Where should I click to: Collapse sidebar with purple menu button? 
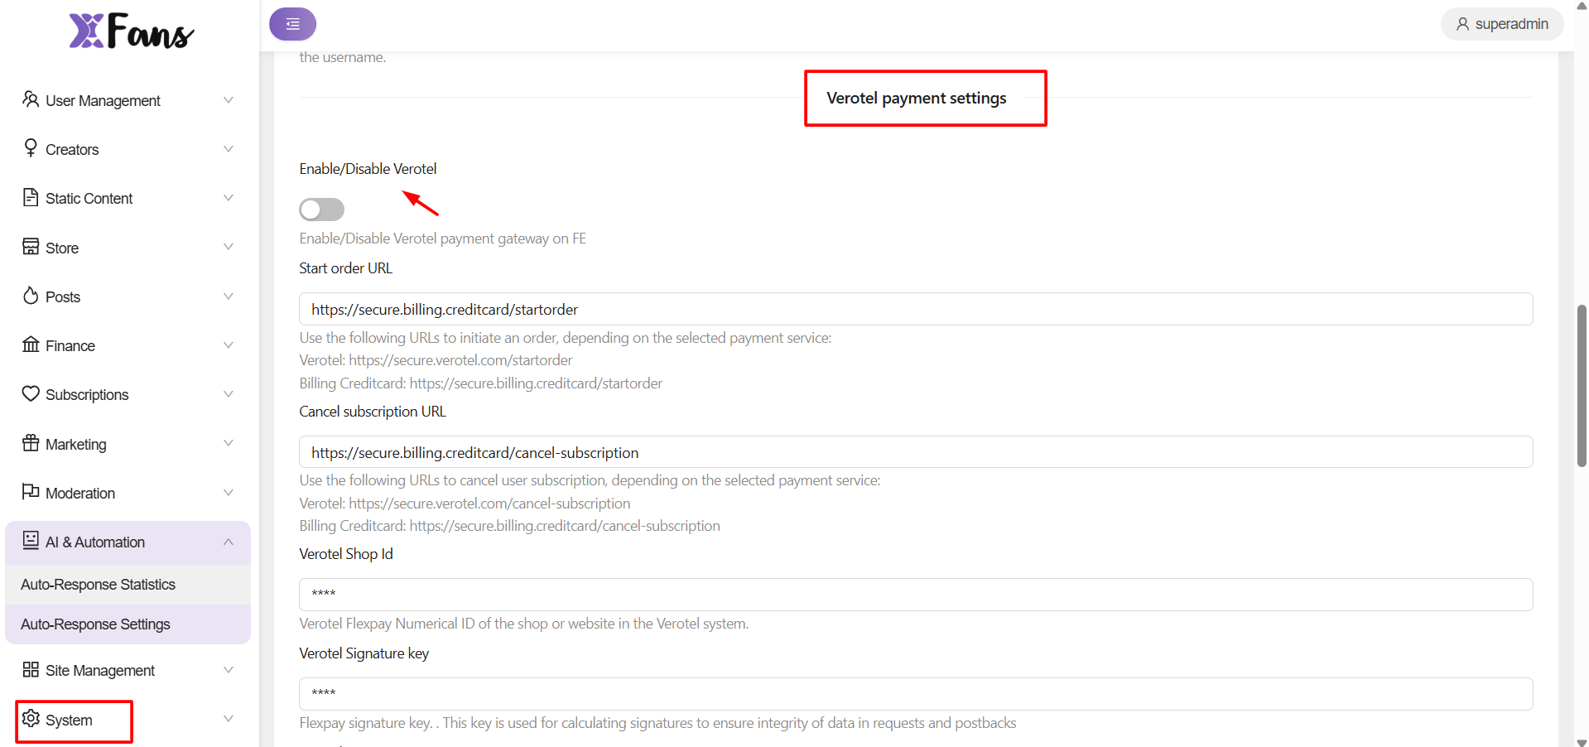292,24
